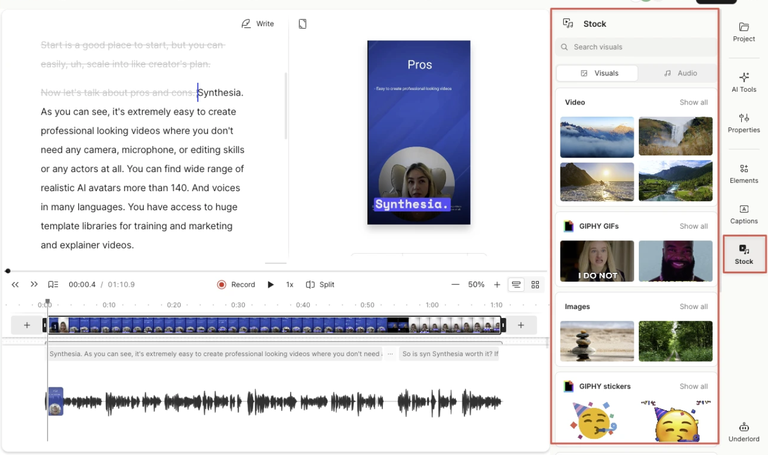Add a marker using the bookmark icon
Viewport: 768px width, 455px height.
click(x=53, y=284)
